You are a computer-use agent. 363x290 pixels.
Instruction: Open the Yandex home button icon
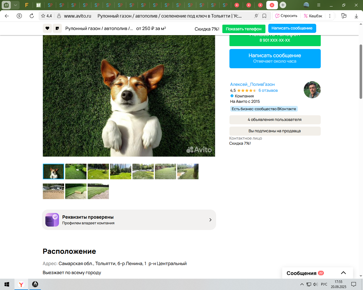(x=19, y=16)
